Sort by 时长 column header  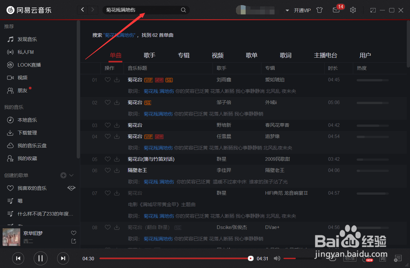tap(333, 68)
